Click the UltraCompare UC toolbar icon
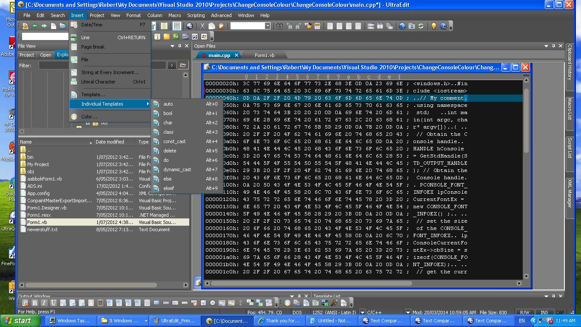This screenshot has width=581, height=327. pyautogui.click(x=190, y=26)
